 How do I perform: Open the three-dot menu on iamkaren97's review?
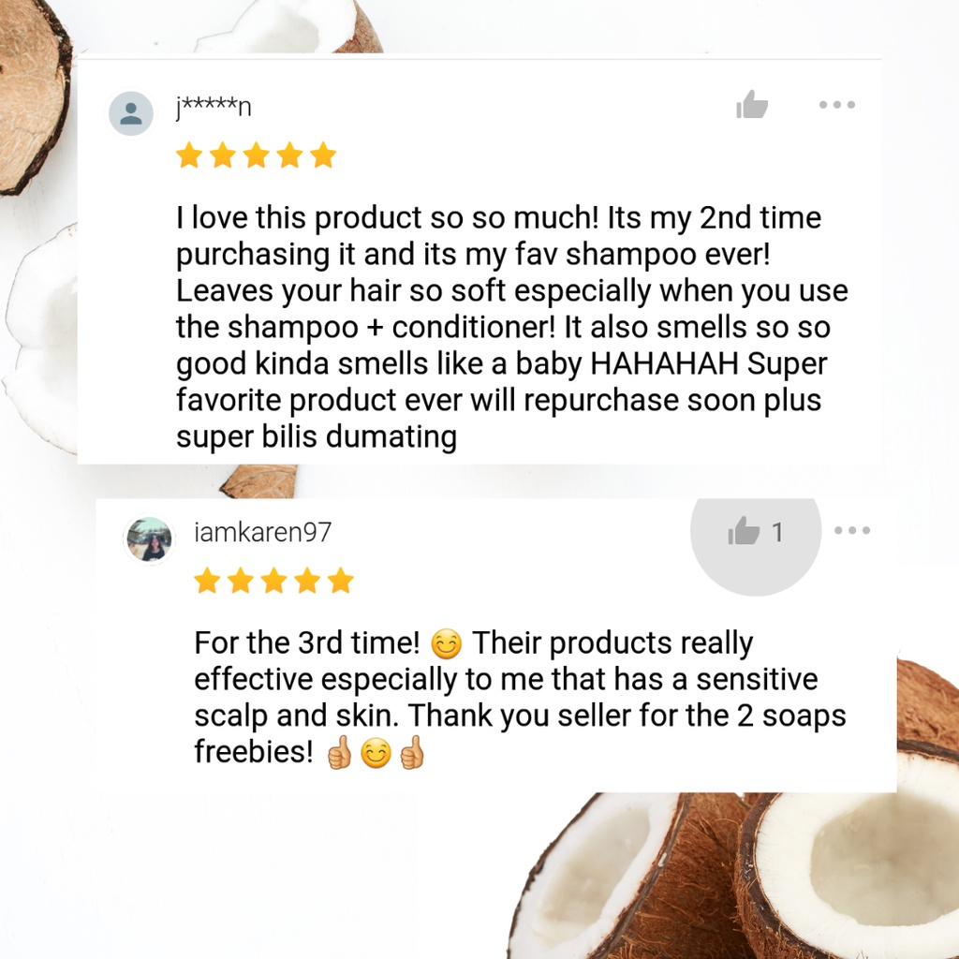click(x=852, y=530)
